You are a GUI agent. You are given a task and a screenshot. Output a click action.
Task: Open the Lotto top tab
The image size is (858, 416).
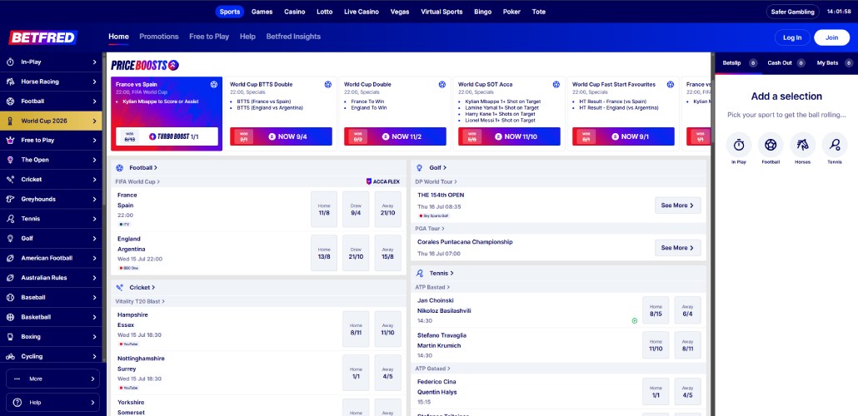pos(325,12)
